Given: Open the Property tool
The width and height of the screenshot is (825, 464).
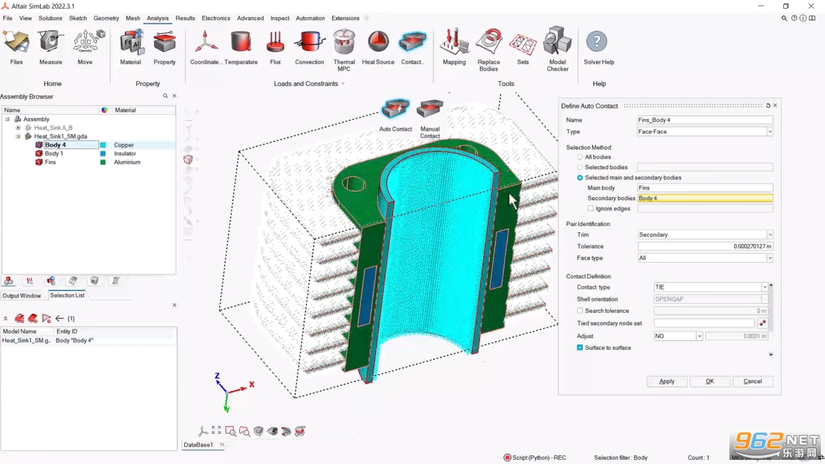Looking at the screenshot, I should 164,47.
